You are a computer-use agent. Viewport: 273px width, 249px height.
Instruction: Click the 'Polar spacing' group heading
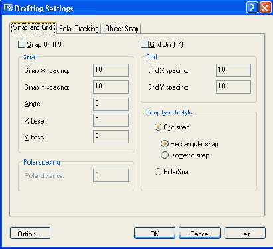[x=42, y=162]
